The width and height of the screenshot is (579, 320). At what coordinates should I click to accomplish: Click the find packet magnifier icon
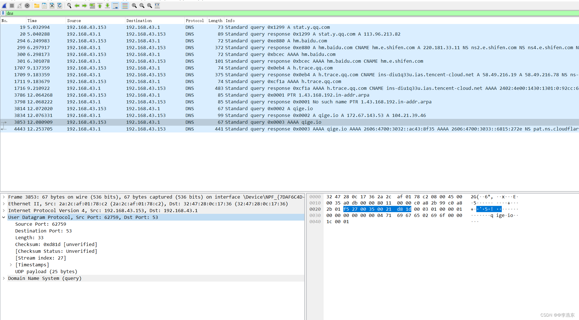[x=69, y=6]
